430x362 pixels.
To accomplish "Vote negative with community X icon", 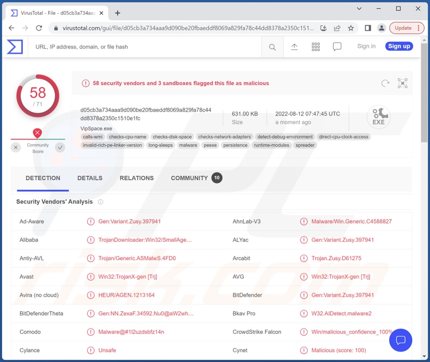I will [16, 148].
